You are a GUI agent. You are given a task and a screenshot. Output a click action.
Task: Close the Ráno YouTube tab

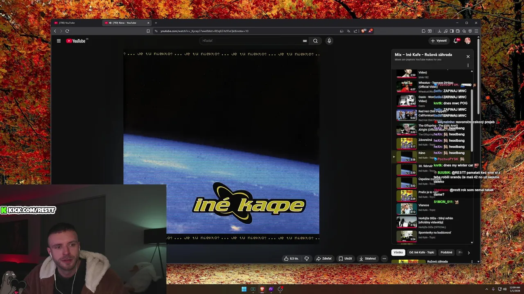[149, 23]
